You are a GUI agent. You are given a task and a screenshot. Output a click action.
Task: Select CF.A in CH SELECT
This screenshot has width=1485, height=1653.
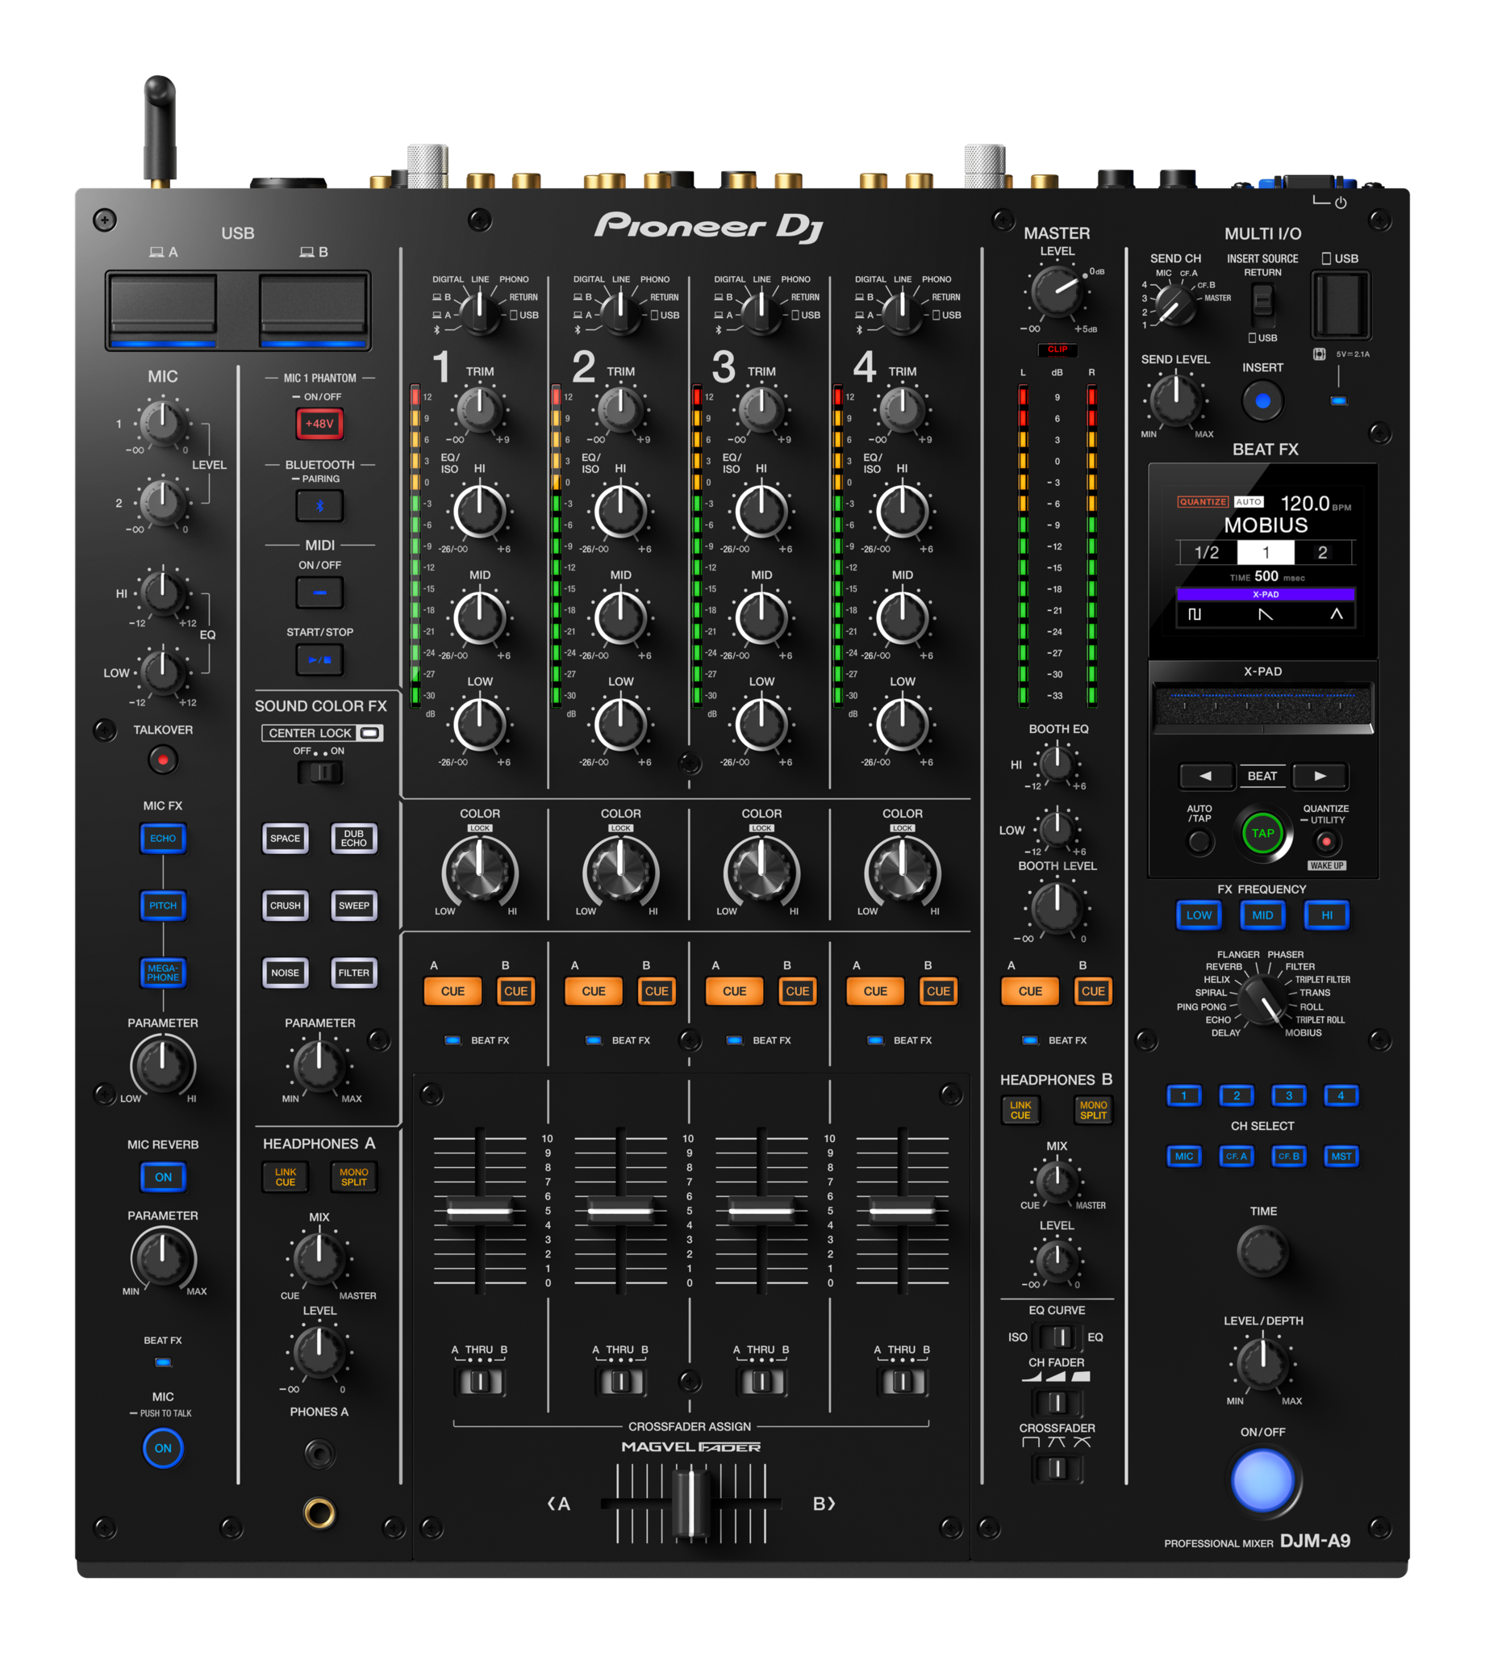[x=1236, y=1156]
